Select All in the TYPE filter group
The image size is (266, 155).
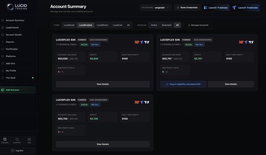tap(128, 25)
